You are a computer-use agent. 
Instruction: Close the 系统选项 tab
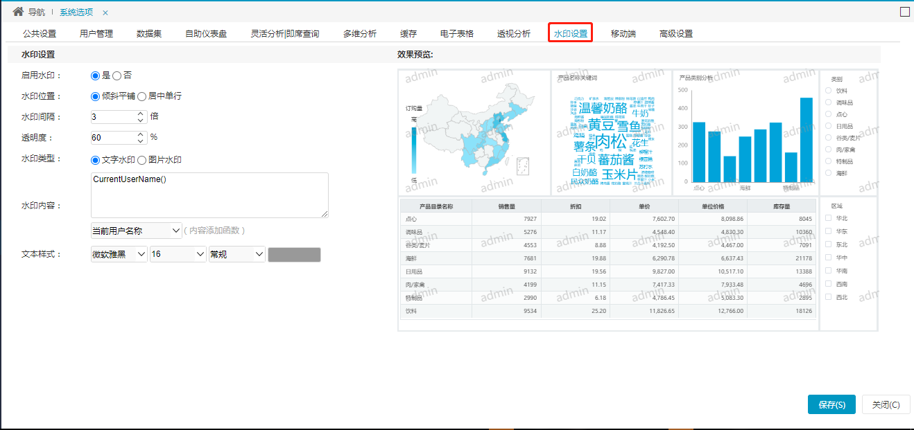[105, 12]
